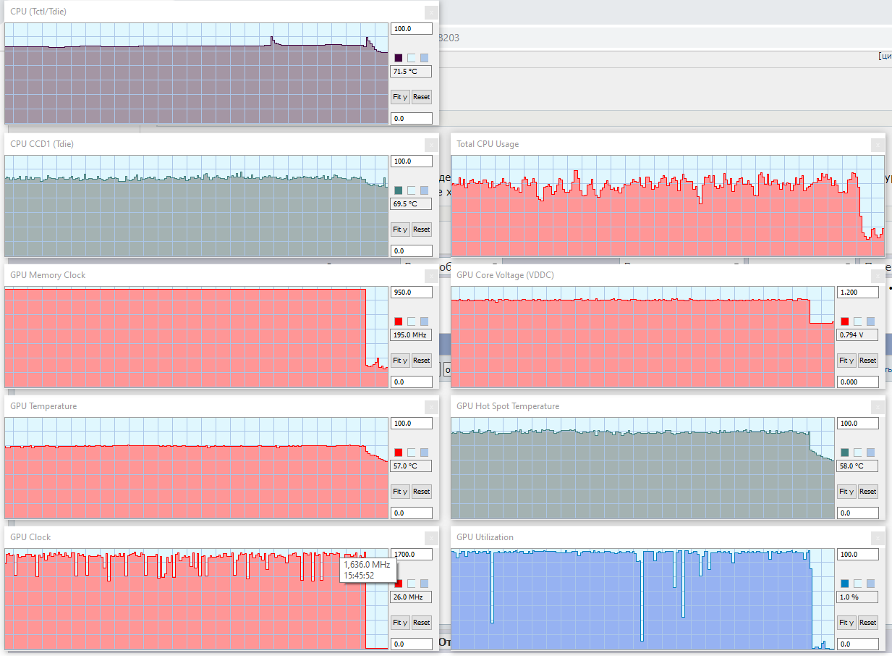Open pale background swatch in GPU Utilization

pyautogui.click(x=858, y=584)
